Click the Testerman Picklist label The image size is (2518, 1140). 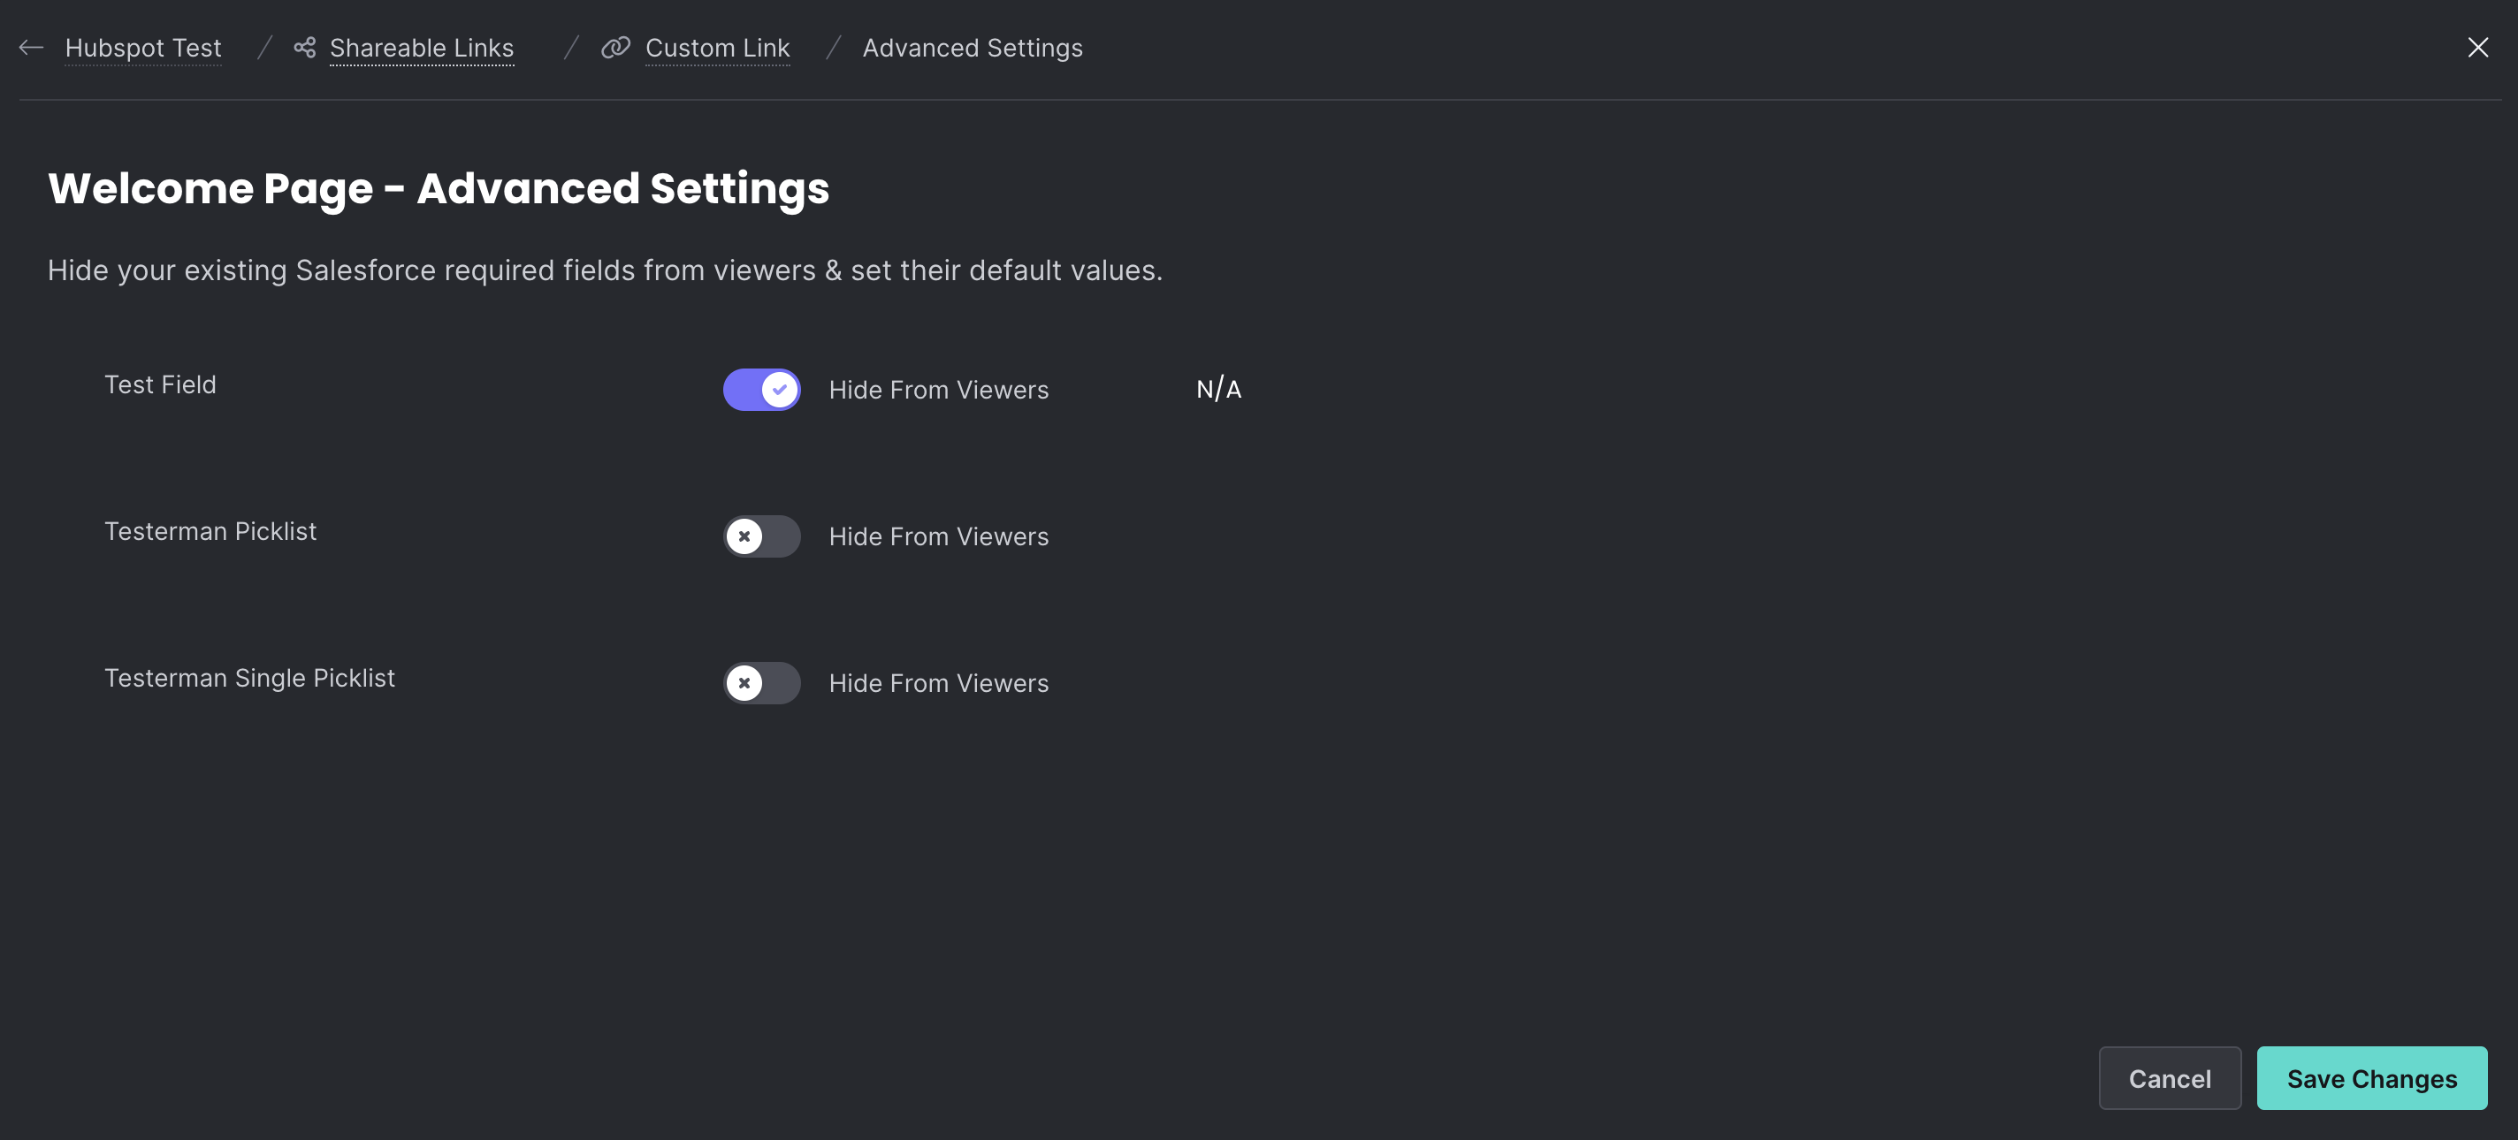click(x=210, y=531)
